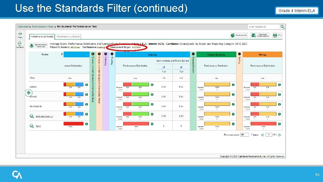
Task: Open the Standards scale icon panel
Action: (x=20, y=44)
